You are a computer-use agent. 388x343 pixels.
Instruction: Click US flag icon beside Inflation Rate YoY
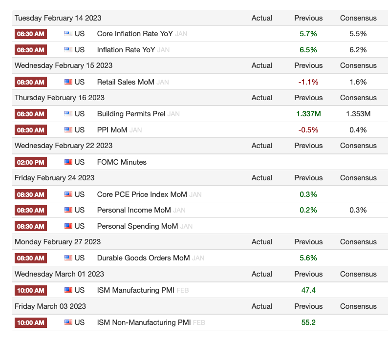point(68,49)
